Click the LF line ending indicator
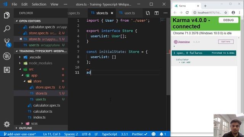 (96, 134)
